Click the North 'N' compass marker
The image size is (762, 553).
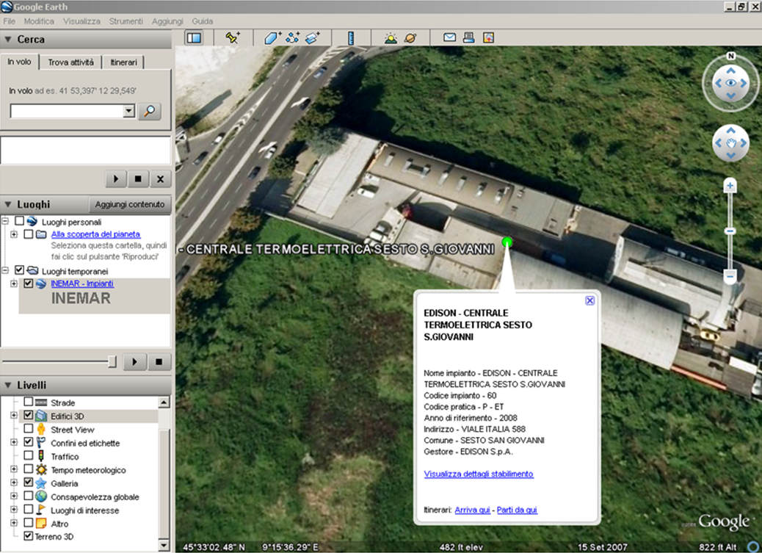(x=730, y=56)
